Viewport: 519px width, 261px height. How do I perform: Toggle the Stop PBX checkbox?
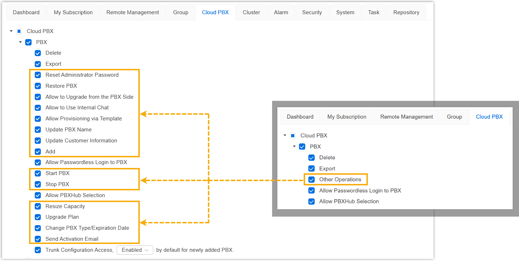click(x=38, y=184)
